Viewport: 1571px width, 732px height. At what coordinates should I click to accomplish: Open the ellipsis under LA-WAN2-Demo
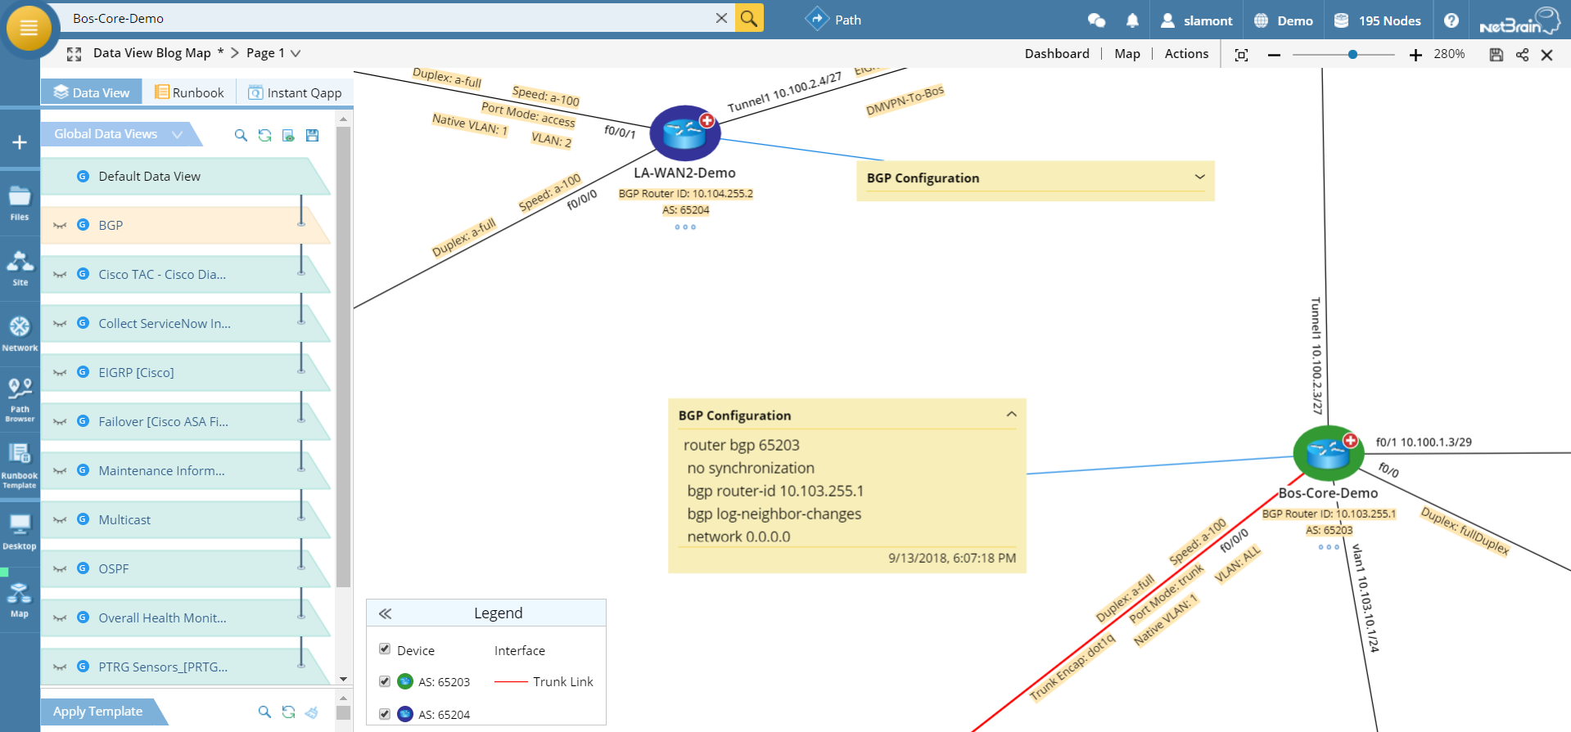coord(685,227)
